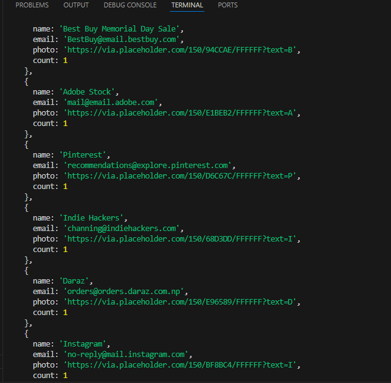Viewport: 391px width, 383px height.
Task: Select the DEBUG CONSOLE tab
Action: (x=130, y=5)
